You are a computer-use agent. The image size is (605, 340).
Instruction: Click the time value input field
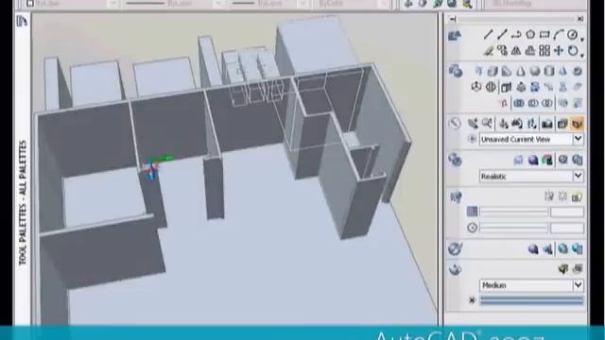[567, 228]
